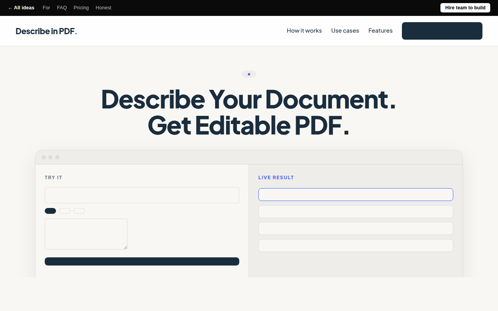Click the Describe Your Document headline
This screenshot has width=498, height=311.
click(x=249, y=99)
